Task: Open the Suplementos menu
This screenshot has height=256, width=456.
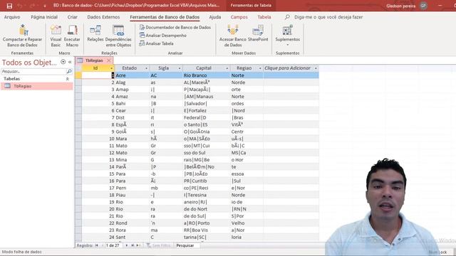Action: click(x=288, y=36)
